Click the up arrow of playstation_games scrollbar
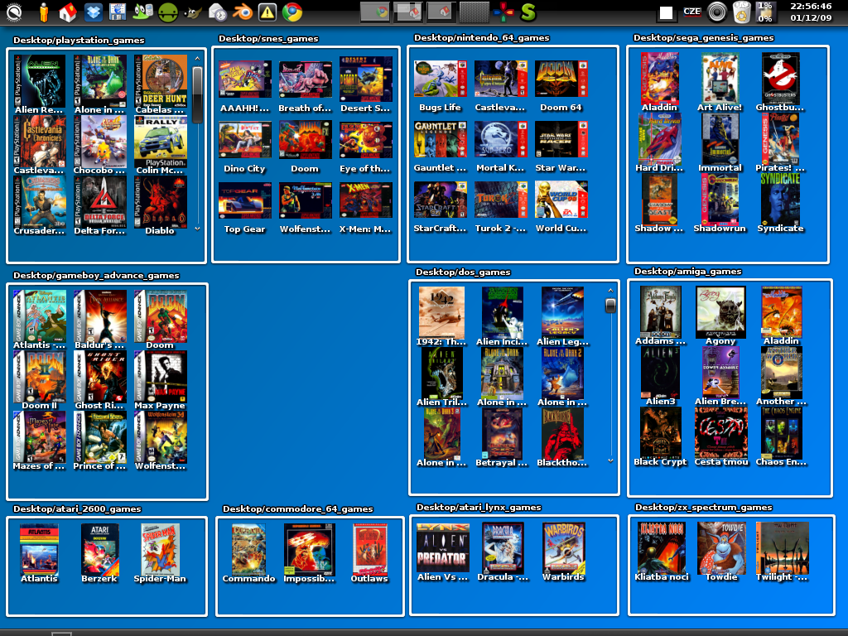The width and height of the screenshot is (848, 636). point(197,59)
